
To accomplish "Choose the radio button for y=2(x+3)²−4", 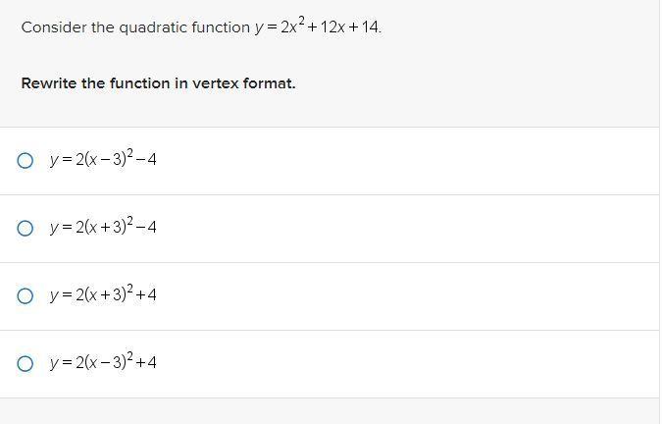I will [25, 228].
